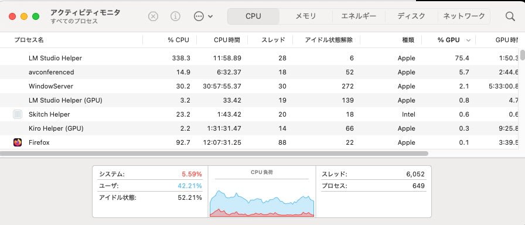Click the green zoom window button

[36, 16]
